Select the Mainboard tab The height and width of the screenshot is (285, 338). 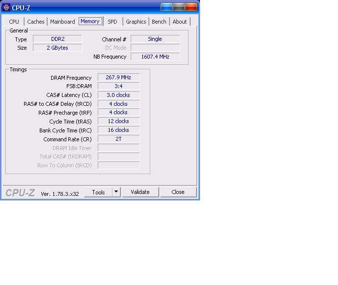(x=62, y=22)
